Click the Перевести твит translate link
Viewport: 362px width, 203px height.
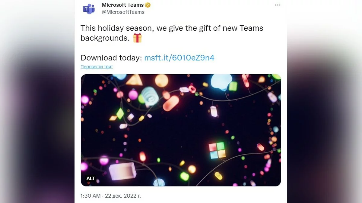(97, 67)
